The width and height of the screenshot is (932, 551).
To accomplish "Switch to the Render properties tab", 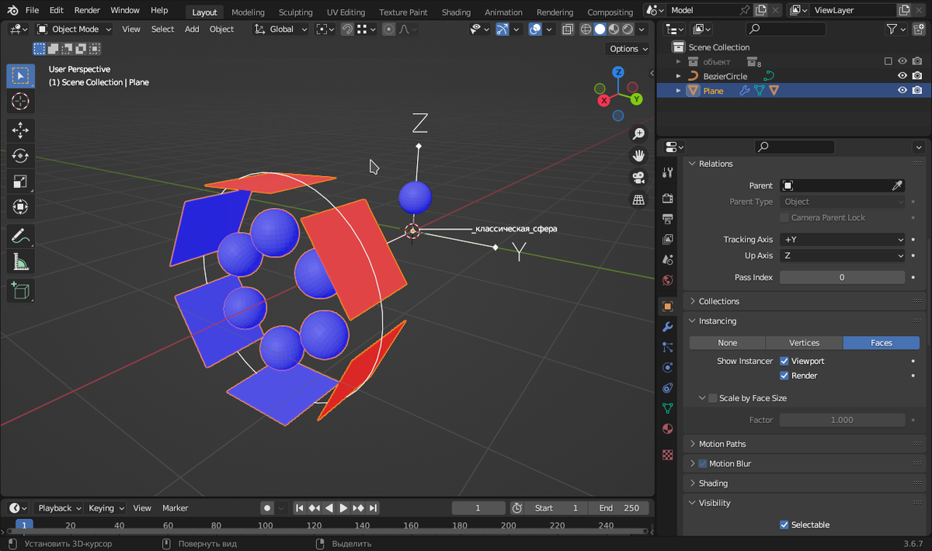I will [x=667, y=199].
